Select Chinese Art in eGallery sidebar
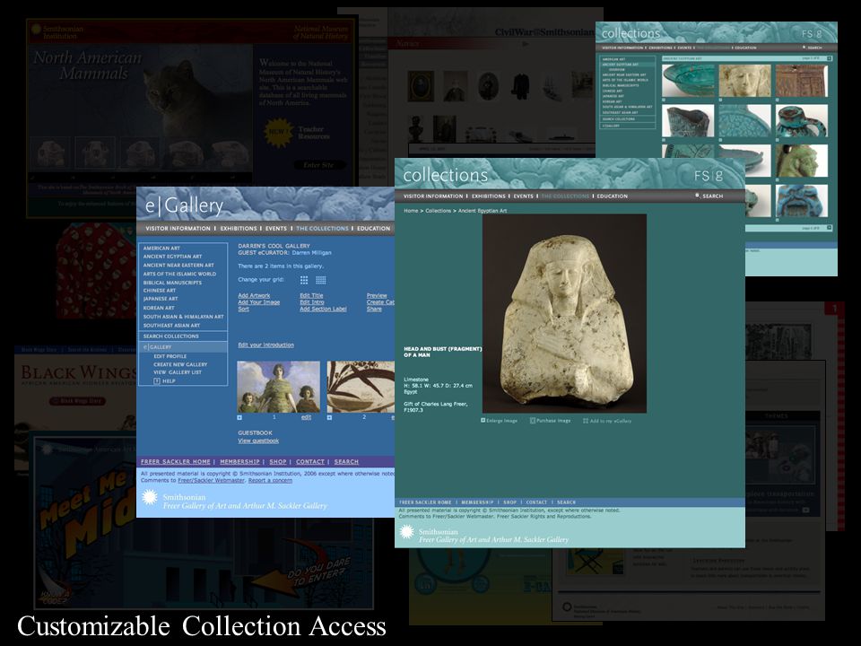 (x=160, y=291)
